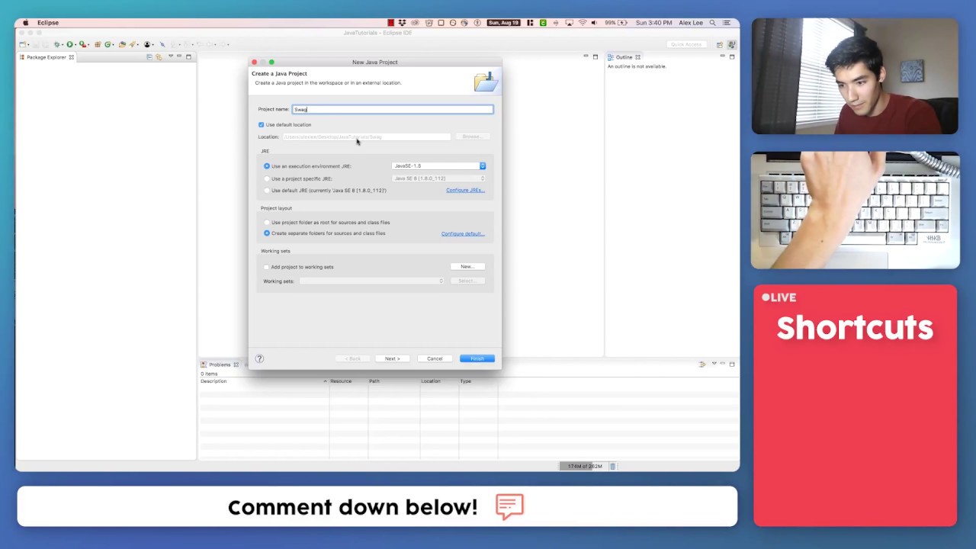Maximize the Outline view

click(731, 56)
